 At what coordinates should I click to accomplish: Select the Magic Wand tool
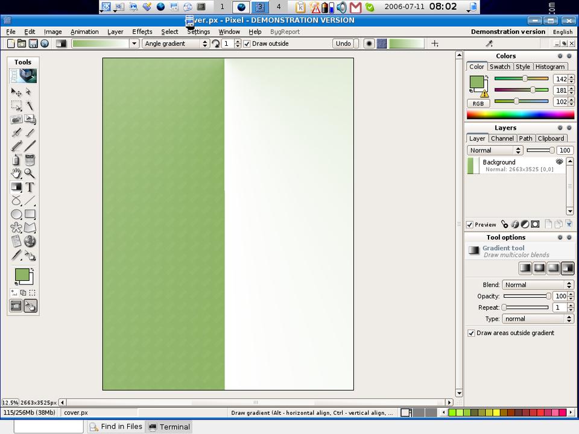tap(30, 105)
